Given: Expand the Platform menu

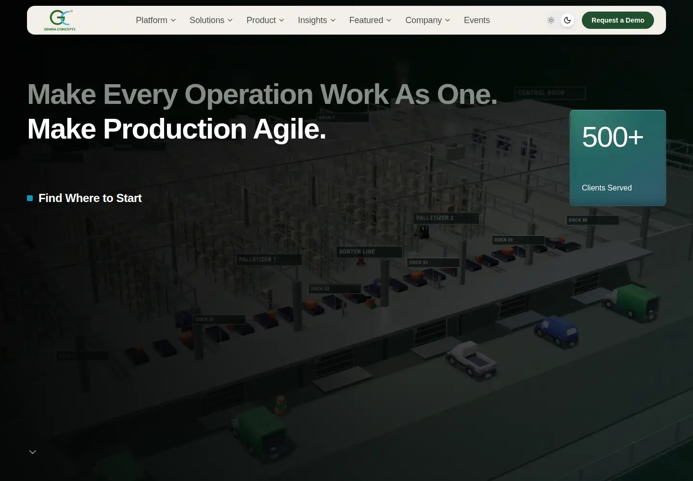Looking at the screenshot, I should [x=156, y=20].
